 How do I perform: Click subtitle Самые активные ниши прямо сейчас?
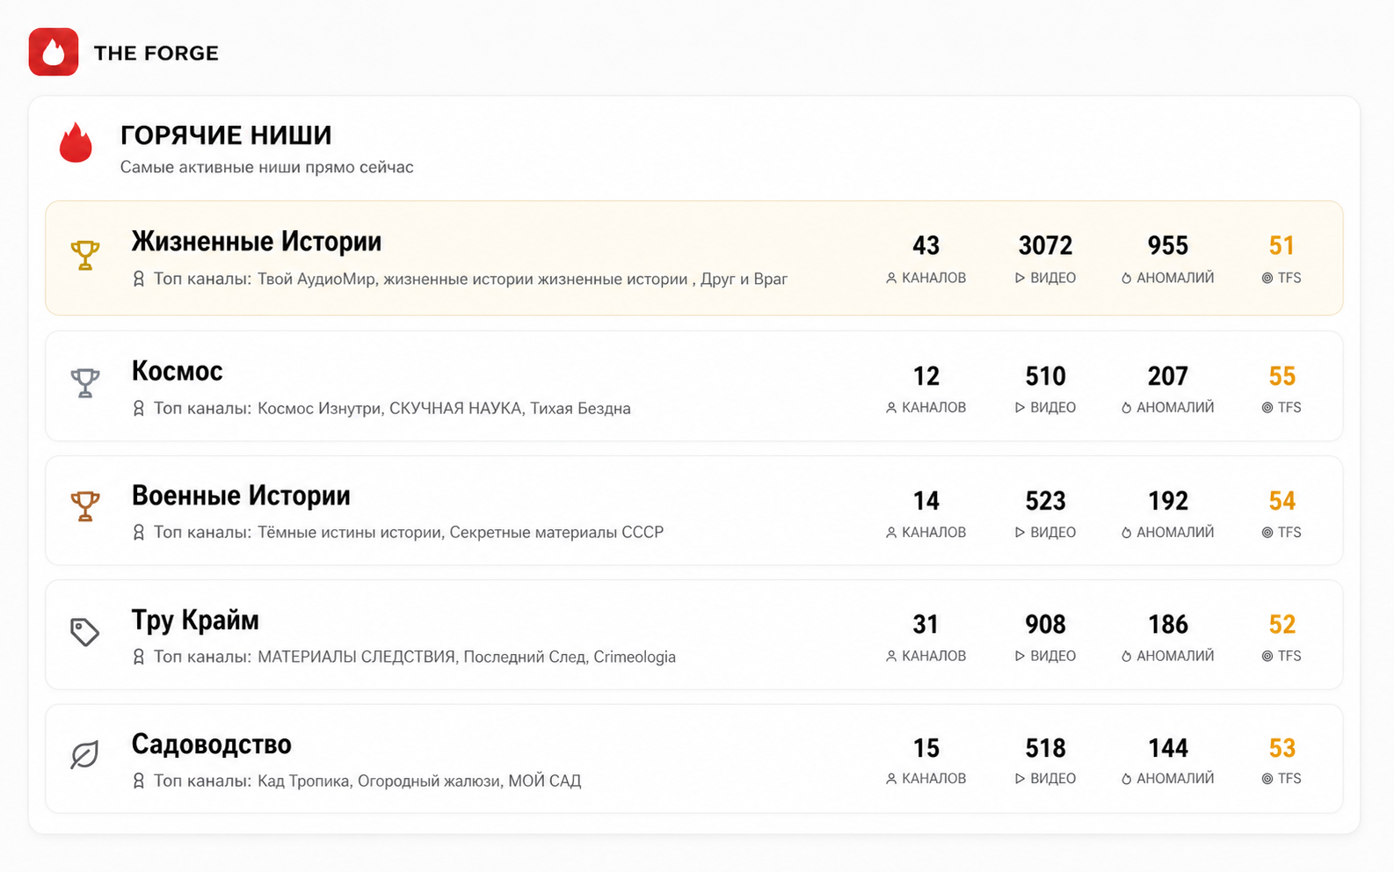[267, 167]
